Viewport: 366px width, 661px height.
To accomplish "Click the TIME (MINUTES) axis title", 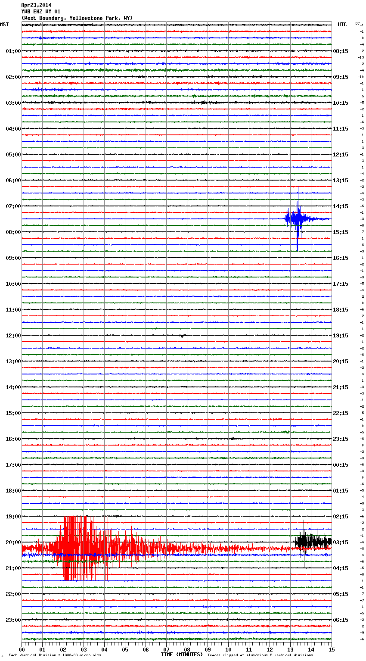I will coord(182,655).
